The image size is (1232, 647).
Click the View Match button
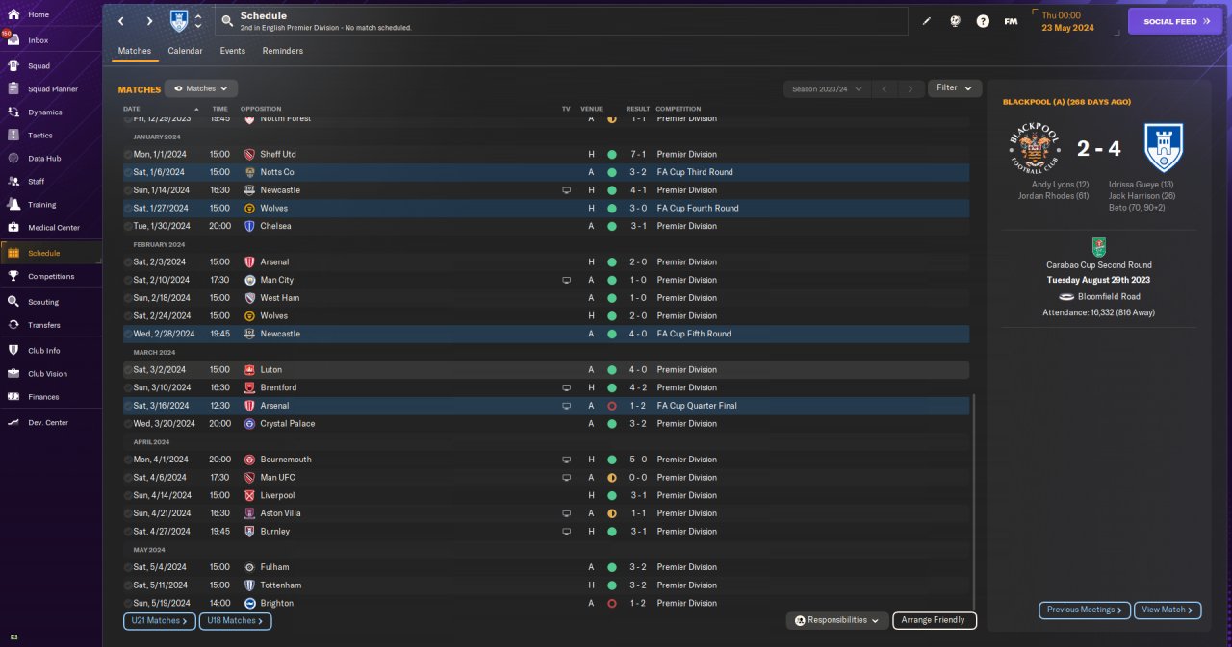(1168, 610)
